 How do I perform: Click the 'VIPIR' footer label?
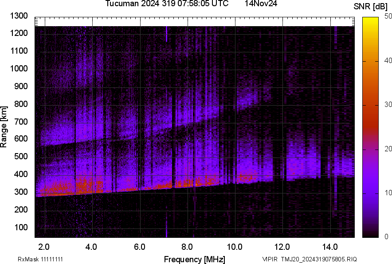pos(270,259)
